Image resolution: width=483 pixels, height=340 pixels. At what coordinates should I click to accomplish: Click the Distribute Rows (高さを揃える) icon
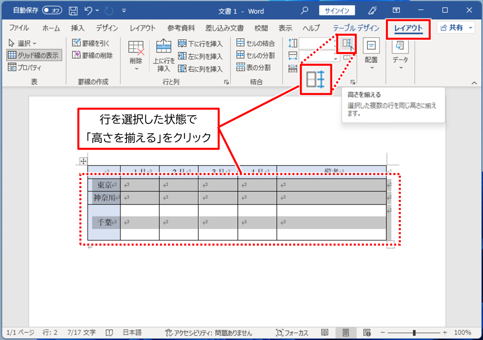(x=347, y=44)
